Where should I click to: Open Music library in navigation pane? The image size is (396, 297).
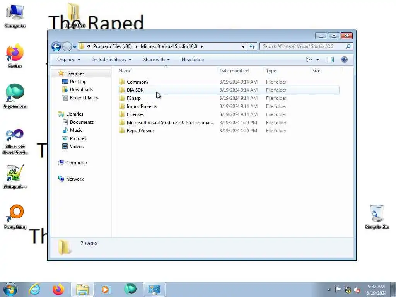click(76, 130)
